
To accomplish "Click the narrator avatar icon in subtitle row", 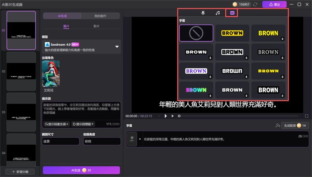I will 132,139.
